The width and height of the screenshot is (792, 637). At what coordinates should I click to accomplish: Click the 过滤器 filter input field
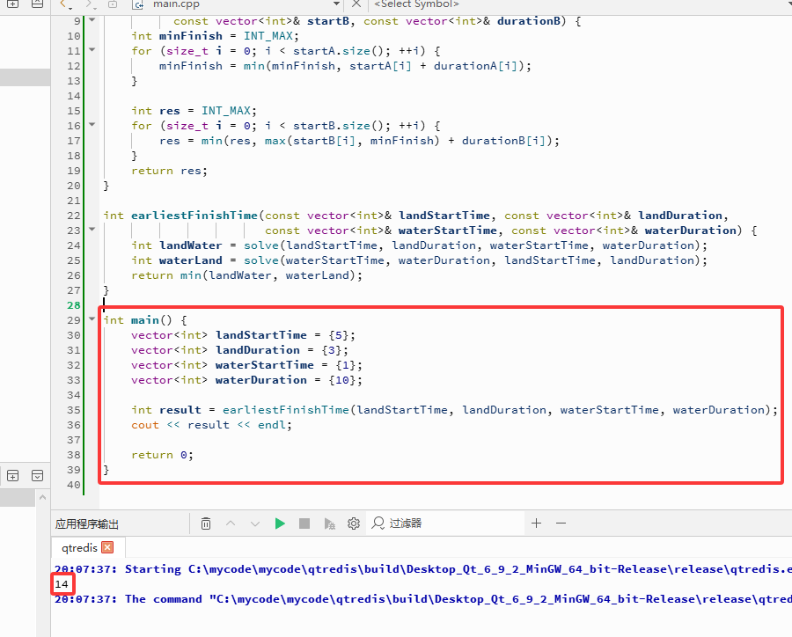point(447,524)
